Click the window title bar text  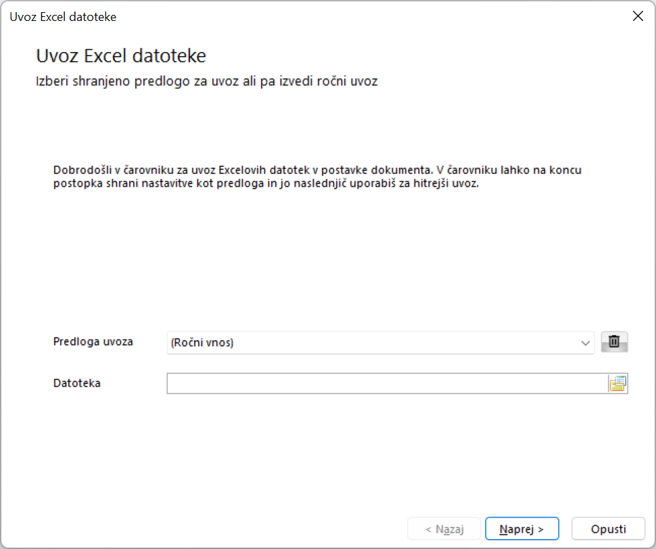click(x=63, y=17)
